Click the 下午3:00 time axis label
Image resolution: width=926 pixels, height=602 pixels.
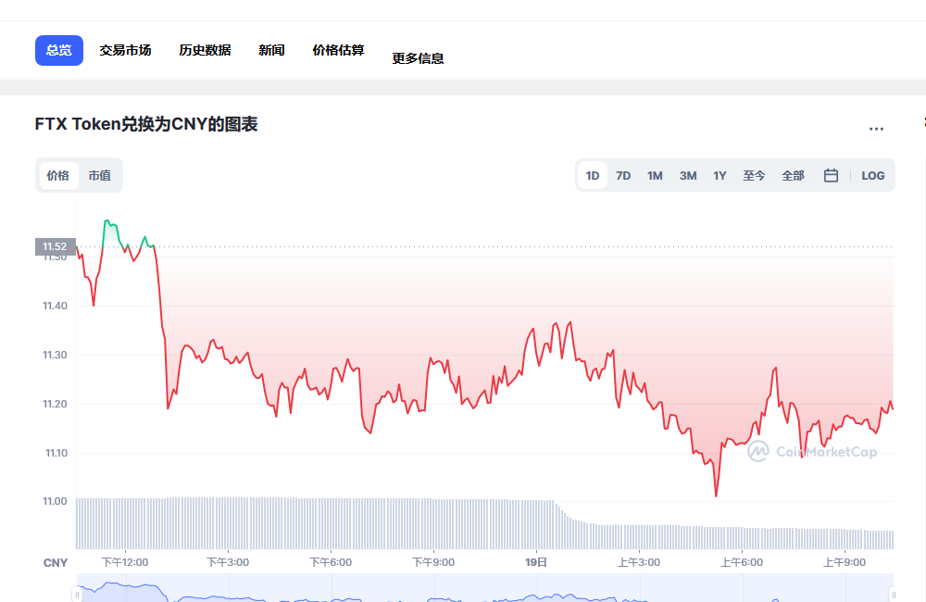(x=228, y=562)
